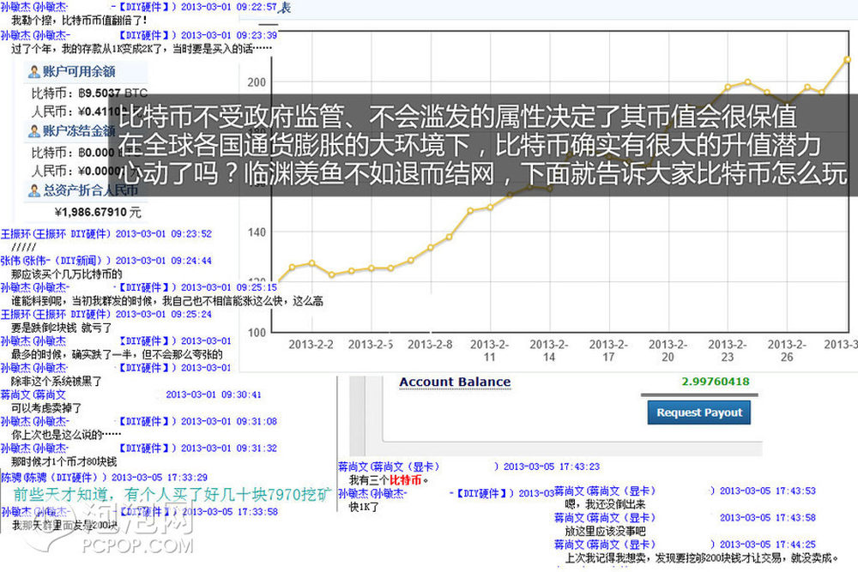Select the chat message 我有三个比特币。
The height and width of the screenshot is (572, 858).
[x=389, y=480]
